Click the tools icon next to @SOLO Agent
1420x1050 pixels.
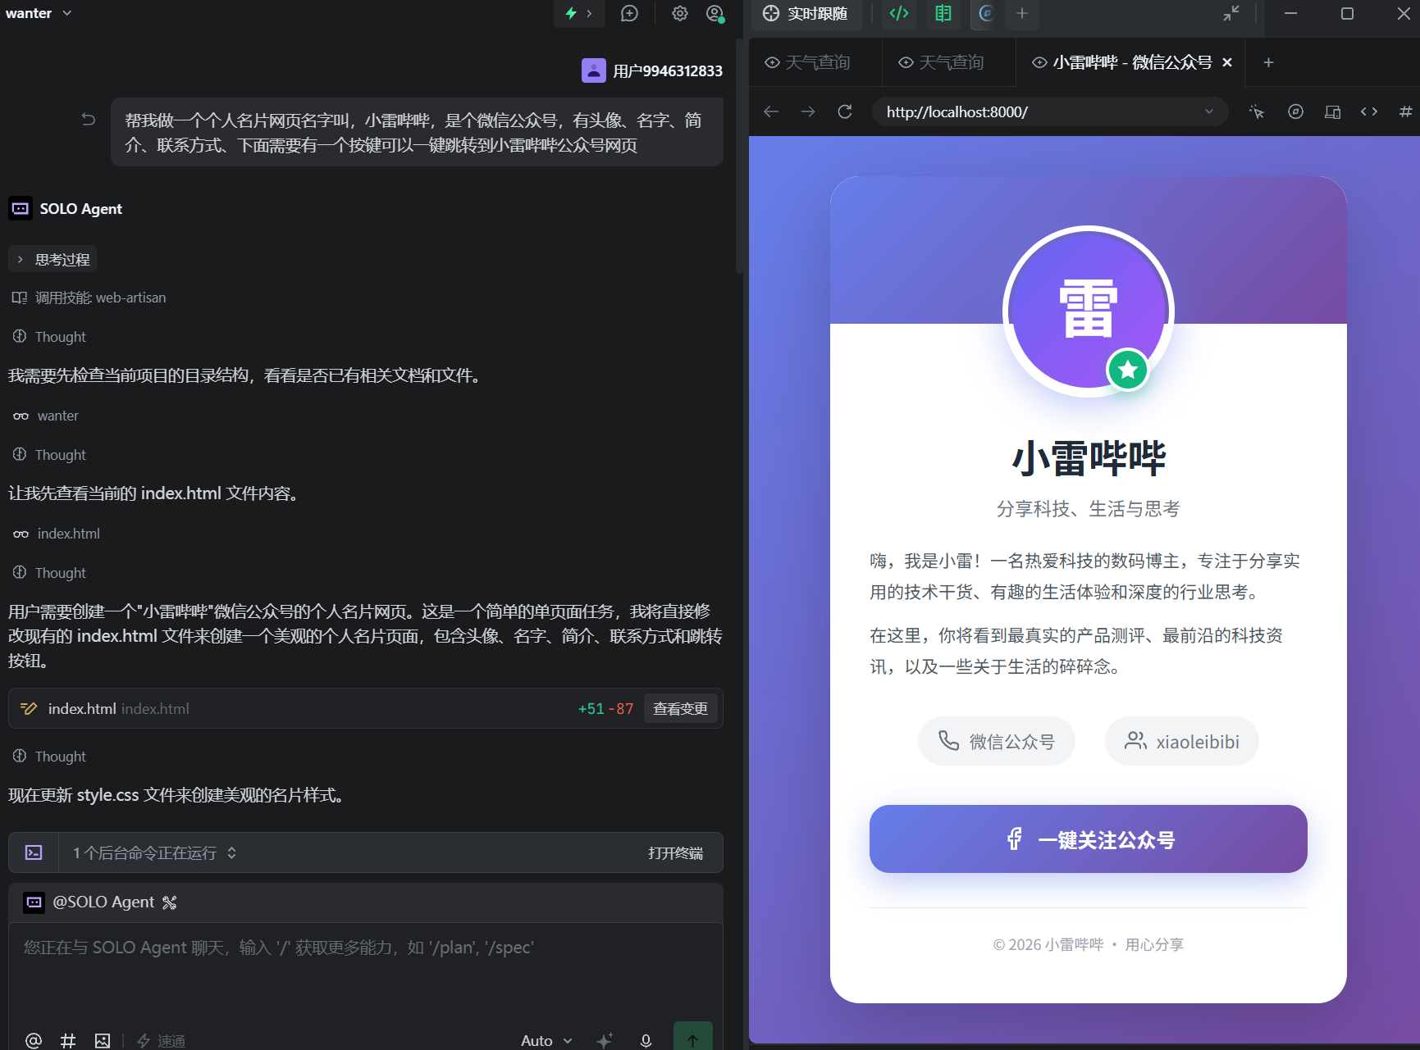point(170,902)
